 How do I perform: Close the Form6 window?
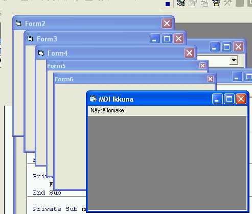tap(210, 79)
